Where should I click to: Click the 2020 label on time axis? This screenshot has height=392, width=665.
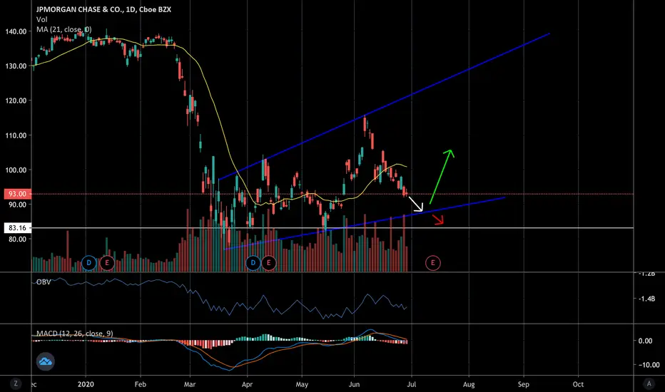tap(86, 384)
